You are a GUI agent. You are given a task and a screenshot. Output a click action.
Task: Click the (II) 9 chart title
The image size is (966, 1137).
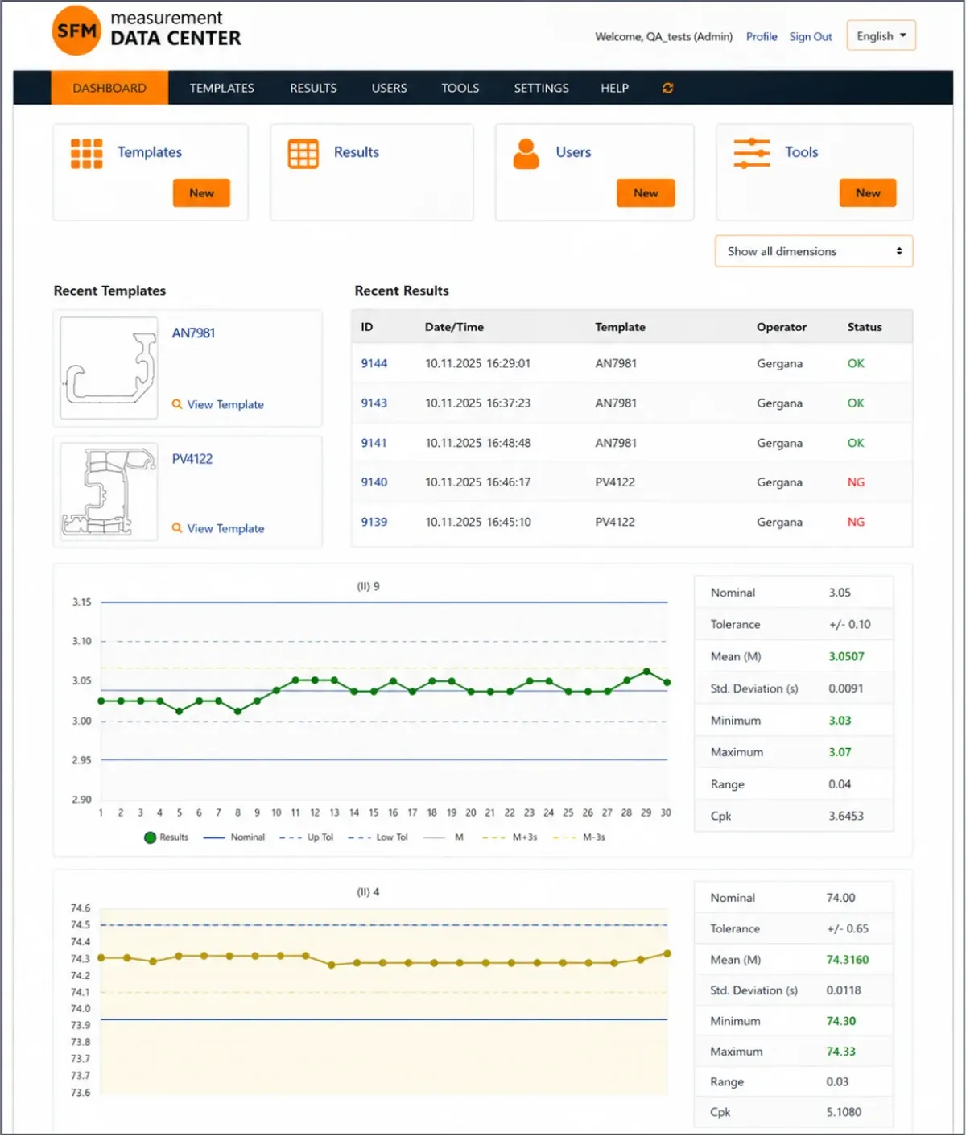coord(368,586)
